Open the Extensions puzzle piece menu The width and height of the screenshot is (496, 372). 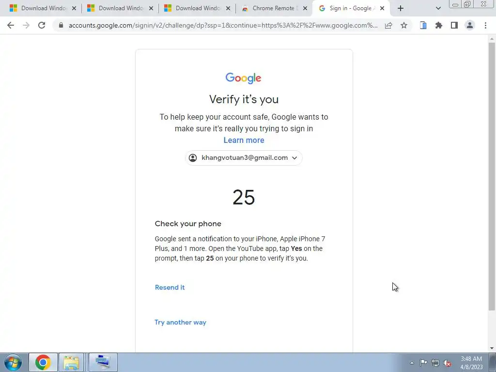coord(439,25)
